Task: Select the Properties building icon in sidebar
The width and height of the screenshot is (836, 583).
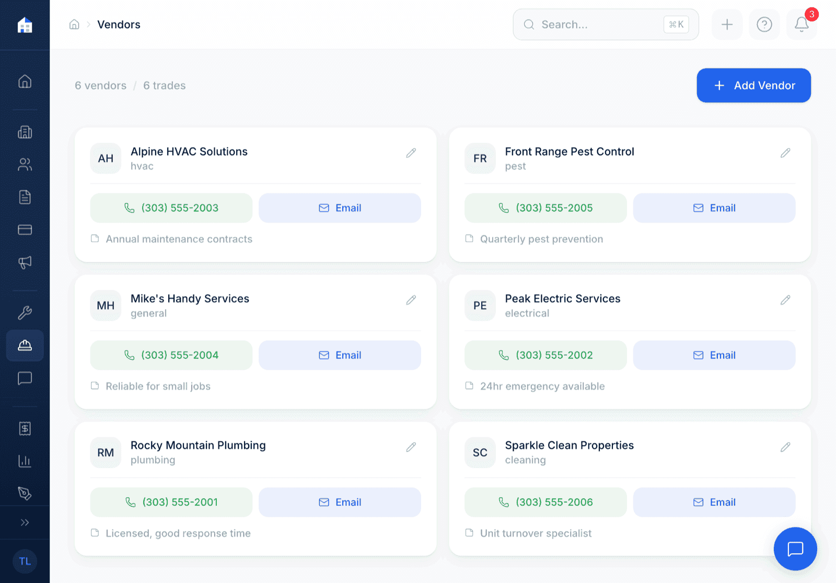Action: [x=25, y=132]
